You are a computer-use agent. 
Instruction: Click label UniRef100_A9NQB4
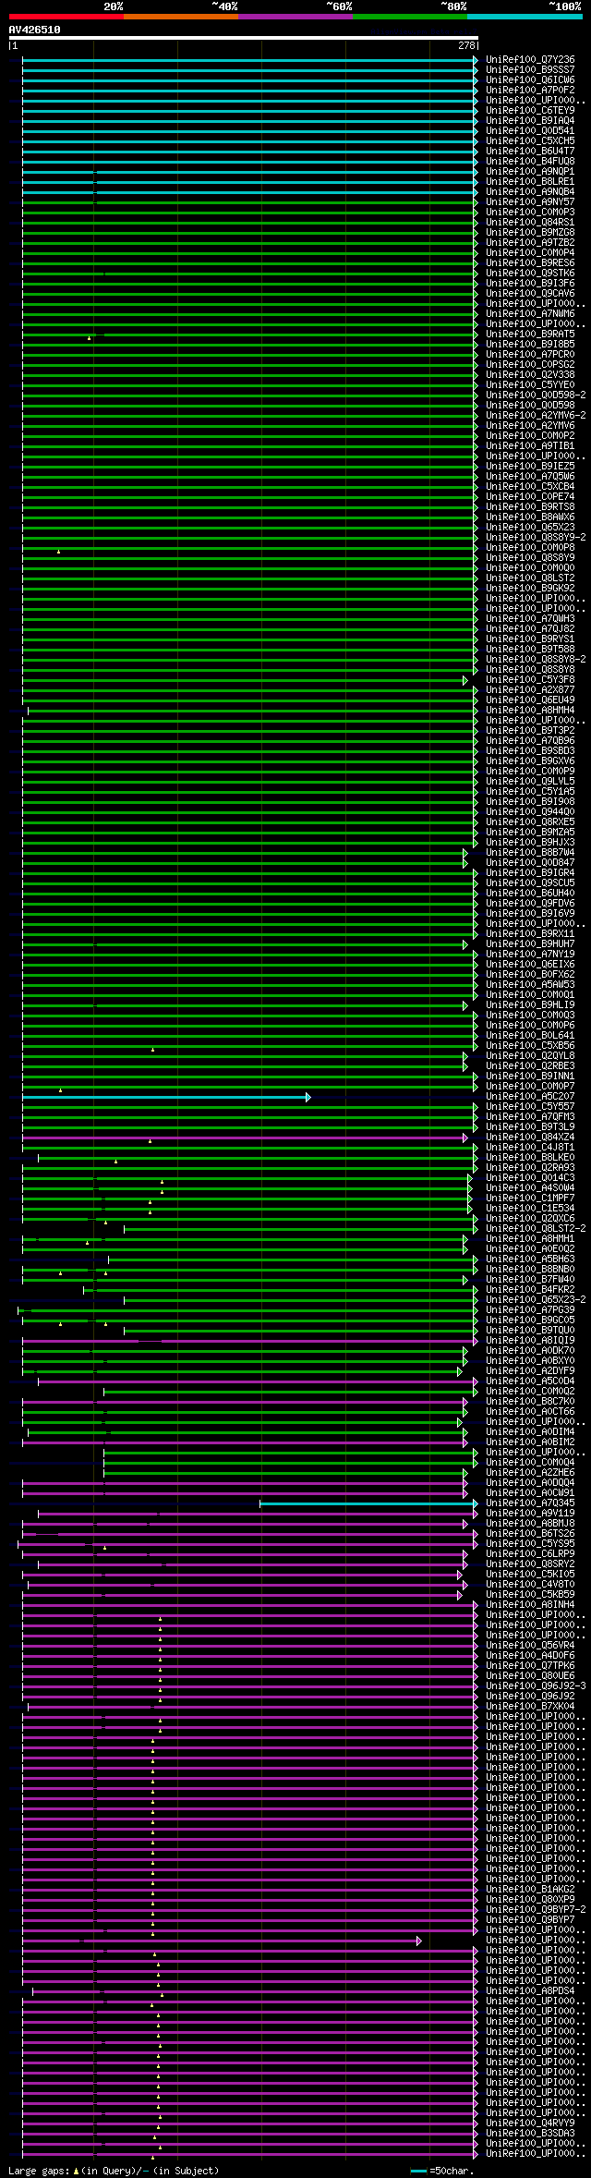tap(530, 192)
